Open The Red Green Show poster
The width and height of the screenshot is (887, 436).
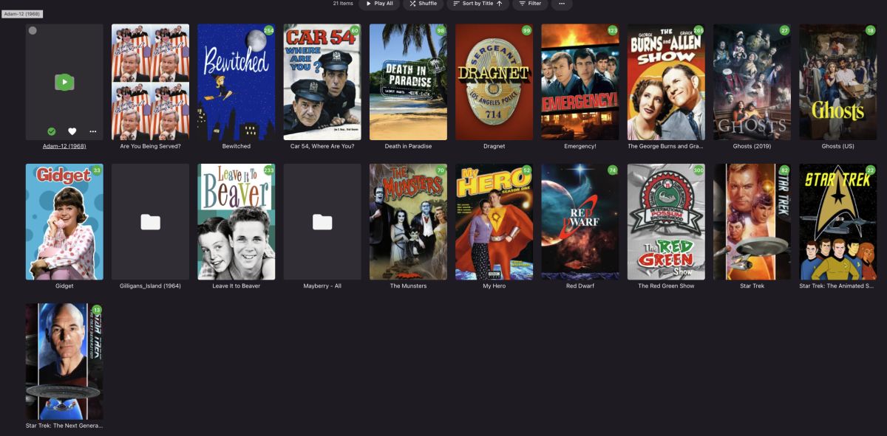(x=666, y=222)
